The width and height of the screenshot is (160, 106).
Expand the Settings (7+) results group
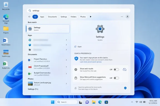click(x=33, y=89)
